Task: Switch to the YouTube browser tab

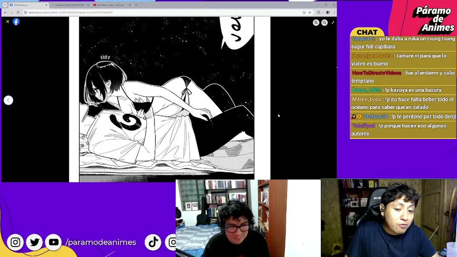Action: tap(112, 5)
